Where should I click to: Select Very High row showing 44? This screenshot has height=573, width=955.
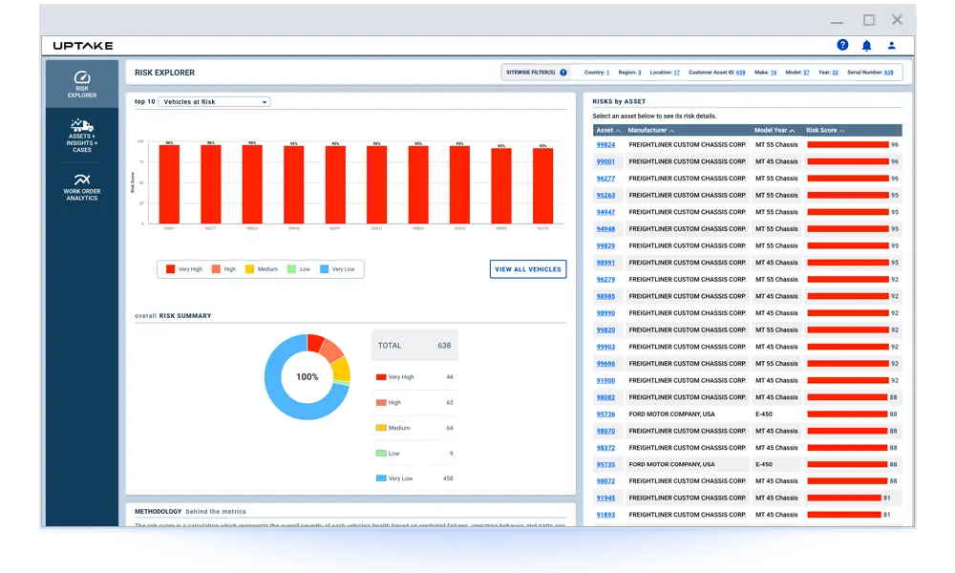pyautogui.click(x=414, y=377)
